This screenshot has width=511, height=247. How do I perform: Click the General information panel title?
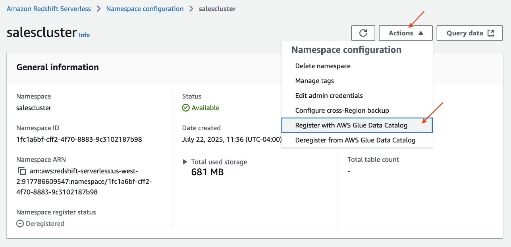[x=58, y=67]
